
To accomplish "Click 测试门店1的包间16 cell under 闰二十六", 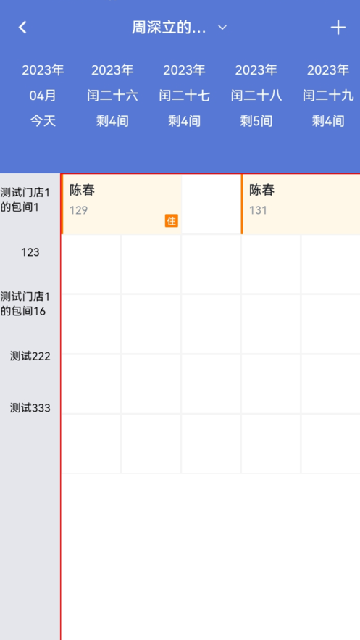I will tap(151, 324).
